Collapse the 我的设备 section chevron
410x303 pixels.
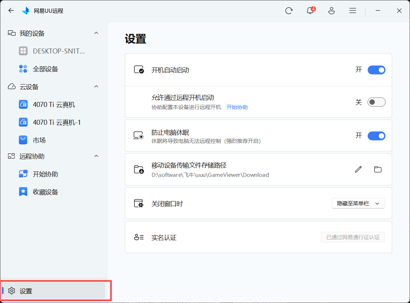tap(96, 33)
